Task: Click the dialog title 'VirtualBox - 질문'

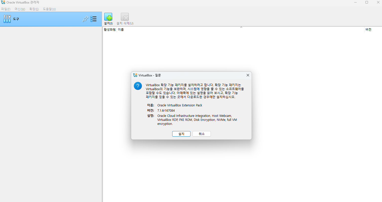Action: pyautogui.click(x=150, y=75)
